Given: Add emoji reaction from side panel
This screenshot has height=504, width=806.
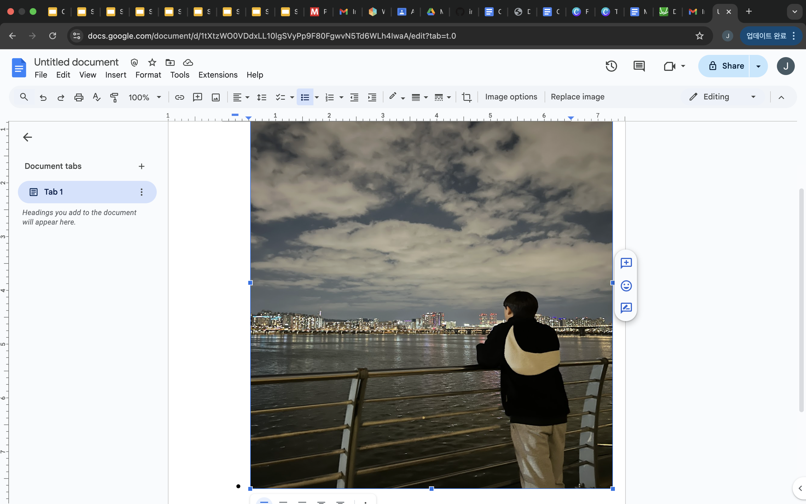Looking at the screenshot, I should 626,286.
